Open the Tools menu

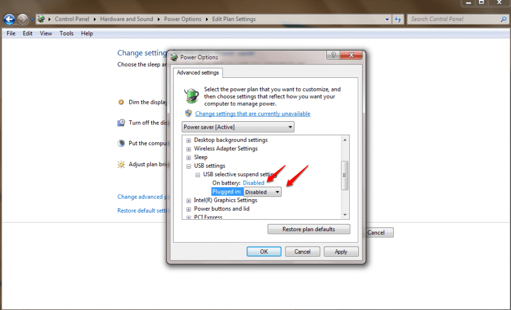click(66, 33)
